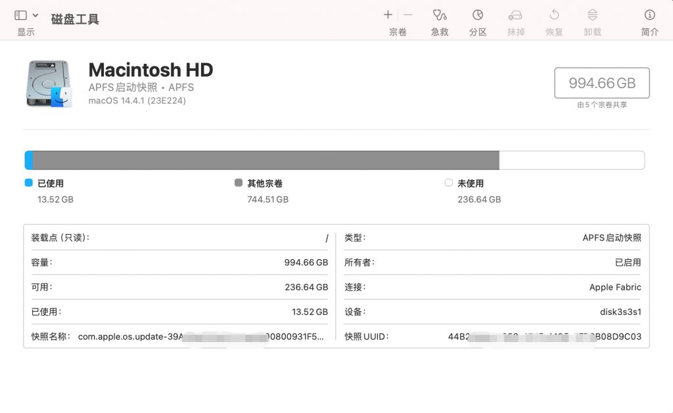
Task: Click the Apple Fabric connection value
Action: [x=615, y=287]
